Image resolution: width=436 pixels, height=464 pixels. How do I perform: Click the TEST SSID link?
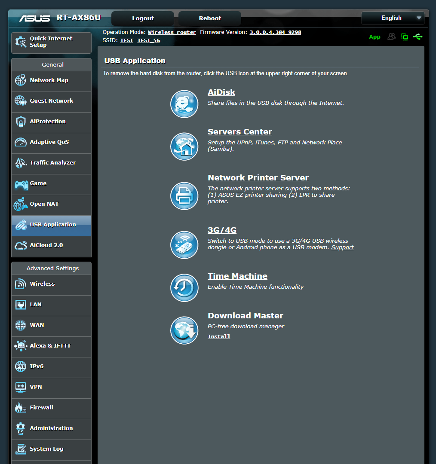[126, 40]
